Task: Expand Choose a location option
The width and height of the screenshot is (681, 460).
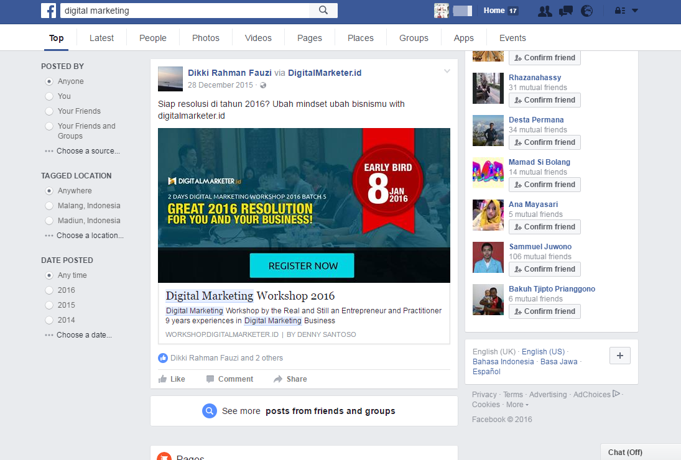Action: (84, 236)
